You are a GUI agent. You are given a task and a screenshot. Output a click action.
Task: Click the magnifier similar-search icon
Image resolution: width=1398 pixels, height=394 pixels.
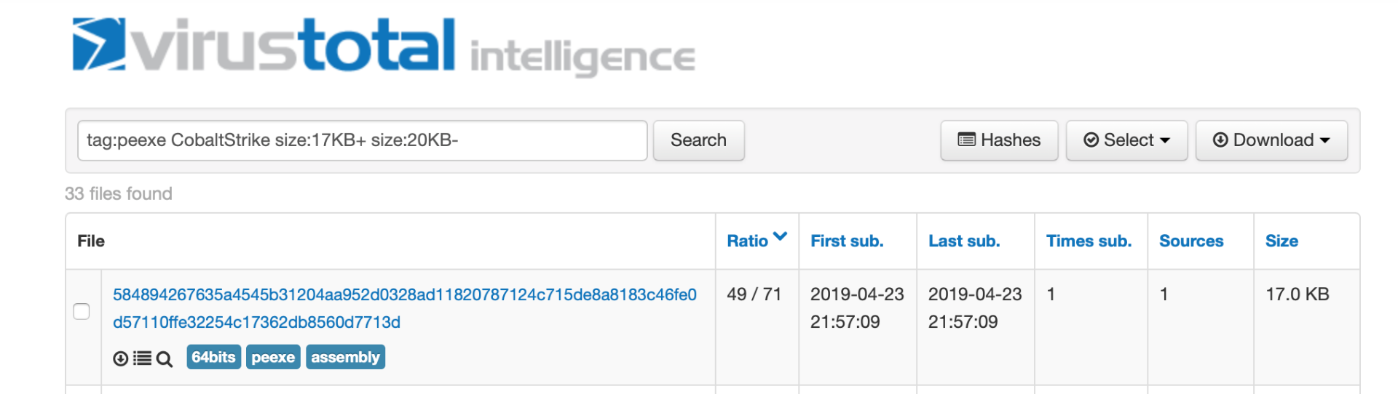[x=165, y=359]
